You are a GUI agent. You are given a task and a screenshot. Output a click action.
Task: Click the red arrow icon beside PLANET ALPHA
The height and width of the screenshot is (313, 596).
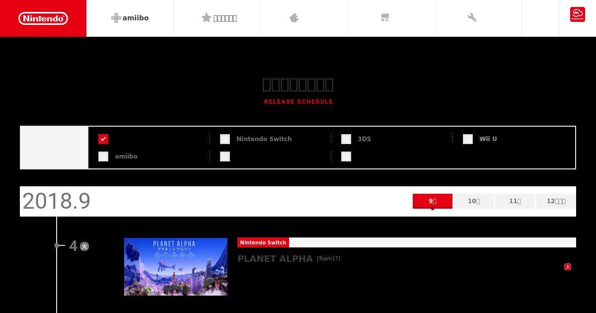tap(568, 267)
